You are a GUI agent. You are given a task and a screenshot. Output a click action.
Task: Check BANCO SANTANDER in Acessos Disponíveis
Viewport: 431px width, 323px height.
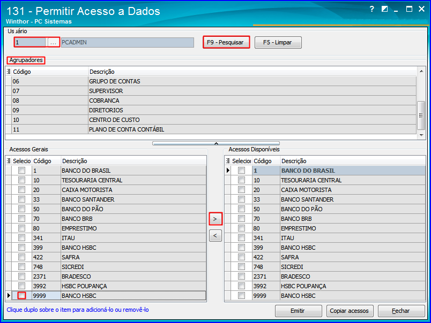tap(242, 199)
